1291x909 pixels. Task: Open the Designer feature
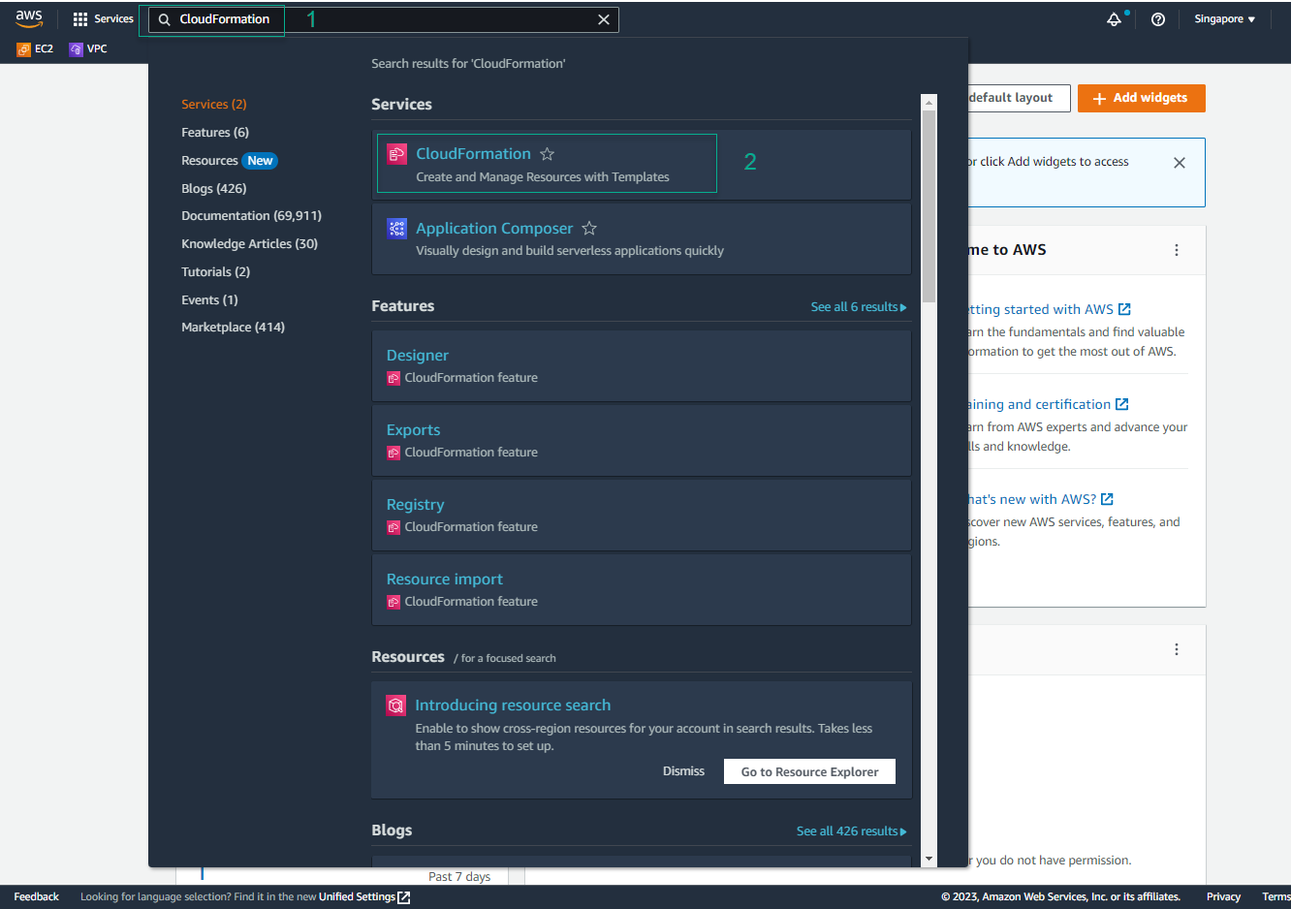tap(418, 356)
